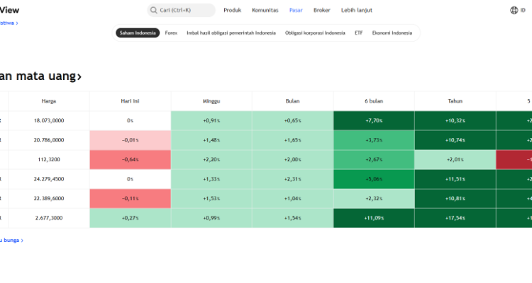This screenshot has height=283, width=532.
Task: Sort by the 6 bulan column header
Action: coord(374,101)
